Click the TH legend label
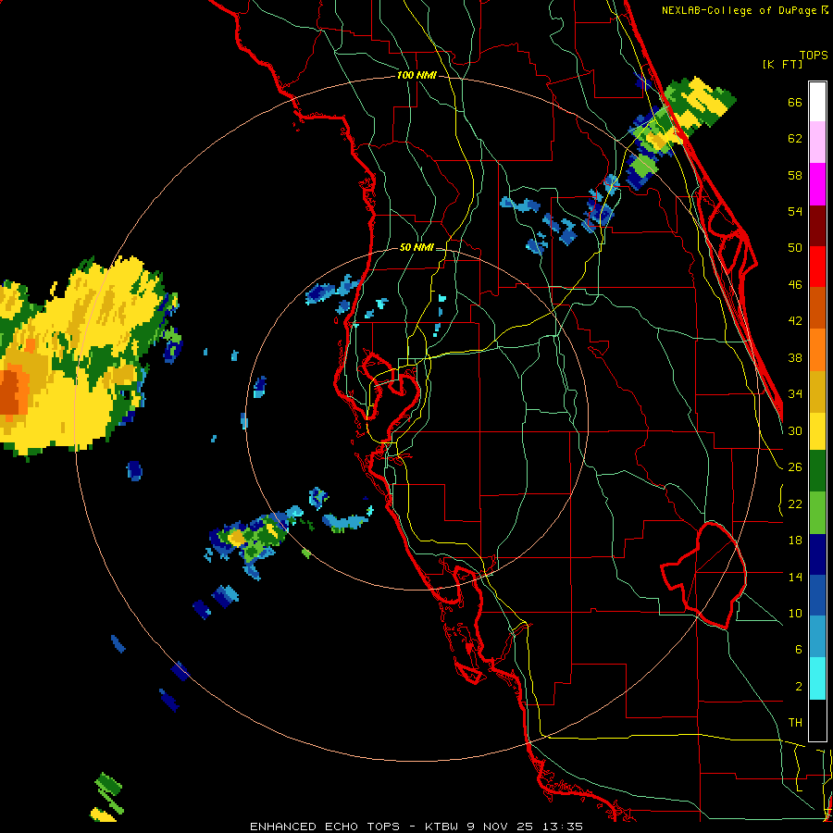 tap(795, 723)
